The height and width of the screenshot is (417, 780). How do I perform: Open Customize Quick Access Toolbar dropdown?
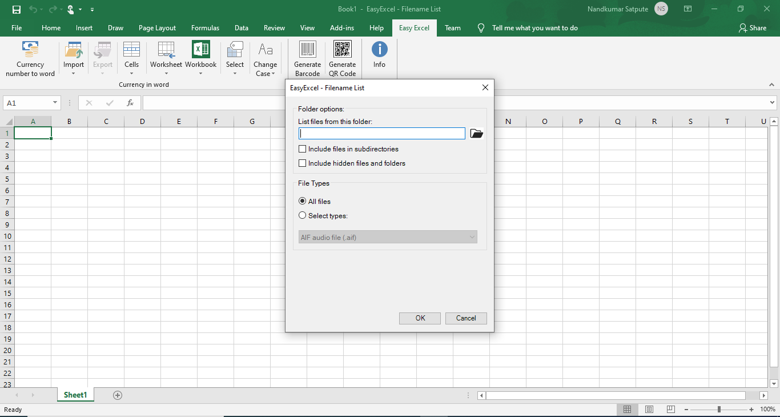point(93,9)
